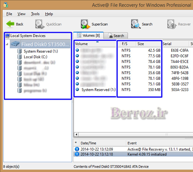Click serial number 74FB-542B

180,73
